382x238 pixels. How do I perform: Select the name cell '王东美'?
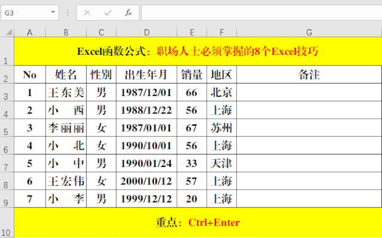66,92
